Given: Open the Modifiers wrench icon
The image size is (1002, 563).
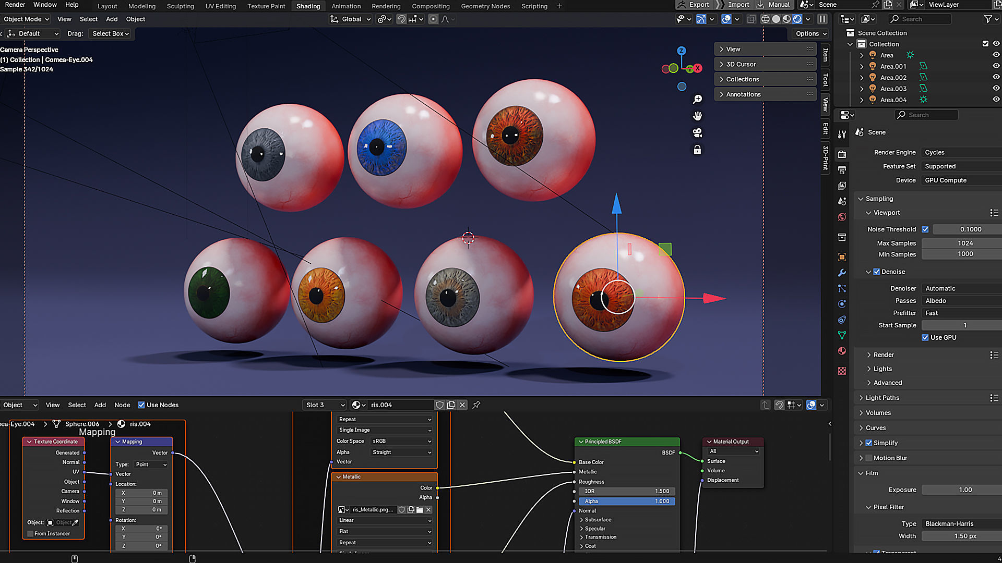Looking at the screenshot, I should click(842, 273).
